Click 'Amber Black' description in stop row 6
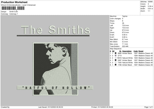The image size is (154, 109). pyautogui.click(x=127, y=65)
